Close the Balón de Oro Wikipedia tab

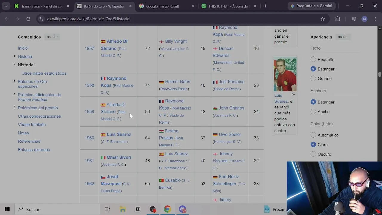[x=130, y=6]
